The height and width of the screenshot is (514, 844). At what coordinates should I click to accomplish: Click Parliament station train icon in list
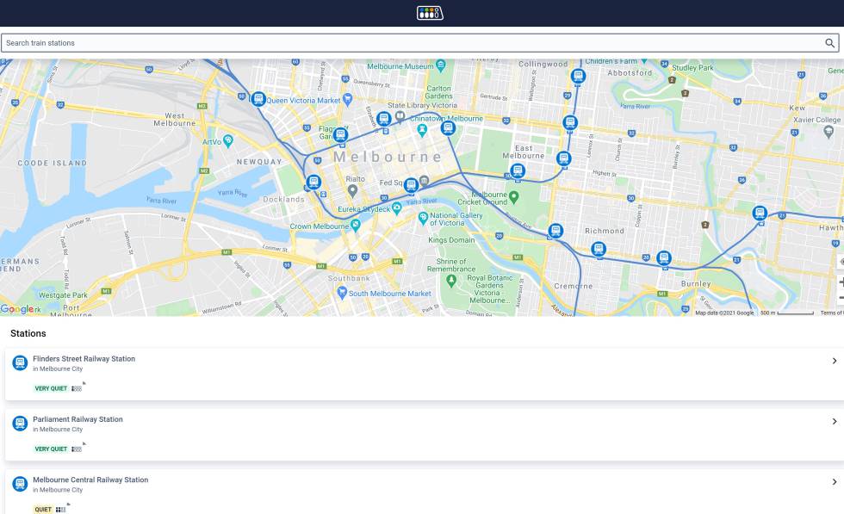20,424
